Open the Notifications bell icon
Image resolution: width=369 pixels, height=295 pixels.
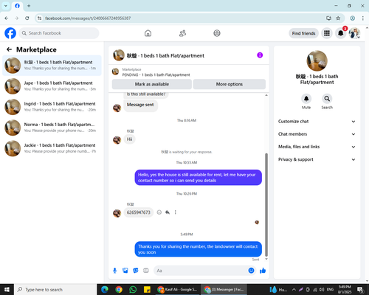pyautogui.click(x=340, y=33)
